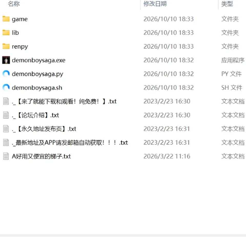Select modified date of demonboysaga.exe
The height and width of the screenshot is (237, 246).
coord(169,60)
